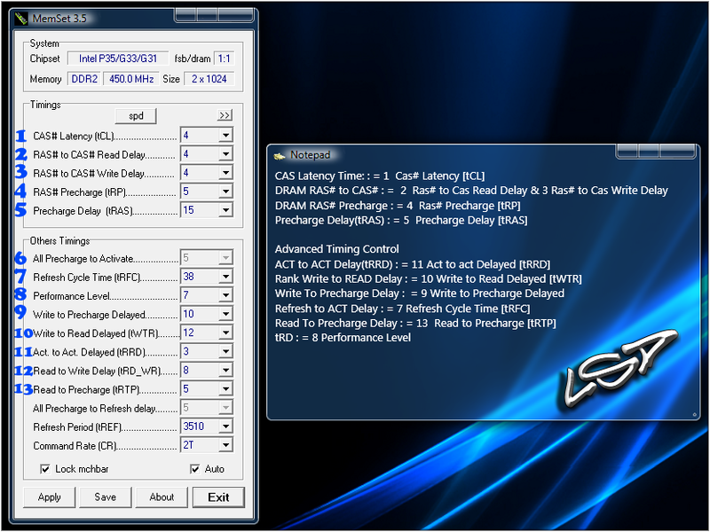Click the Notepad line starting 'DRAM RAS# Precharge'
The width and height of the screenshot is (710, 532).
click(398, 206)
